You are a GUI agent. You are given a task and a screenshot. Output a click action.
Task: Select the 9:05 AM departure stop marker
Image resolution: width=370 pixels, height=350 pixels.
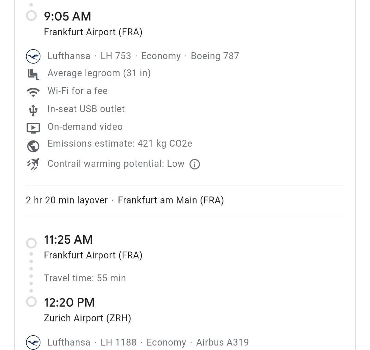point(32,15)
